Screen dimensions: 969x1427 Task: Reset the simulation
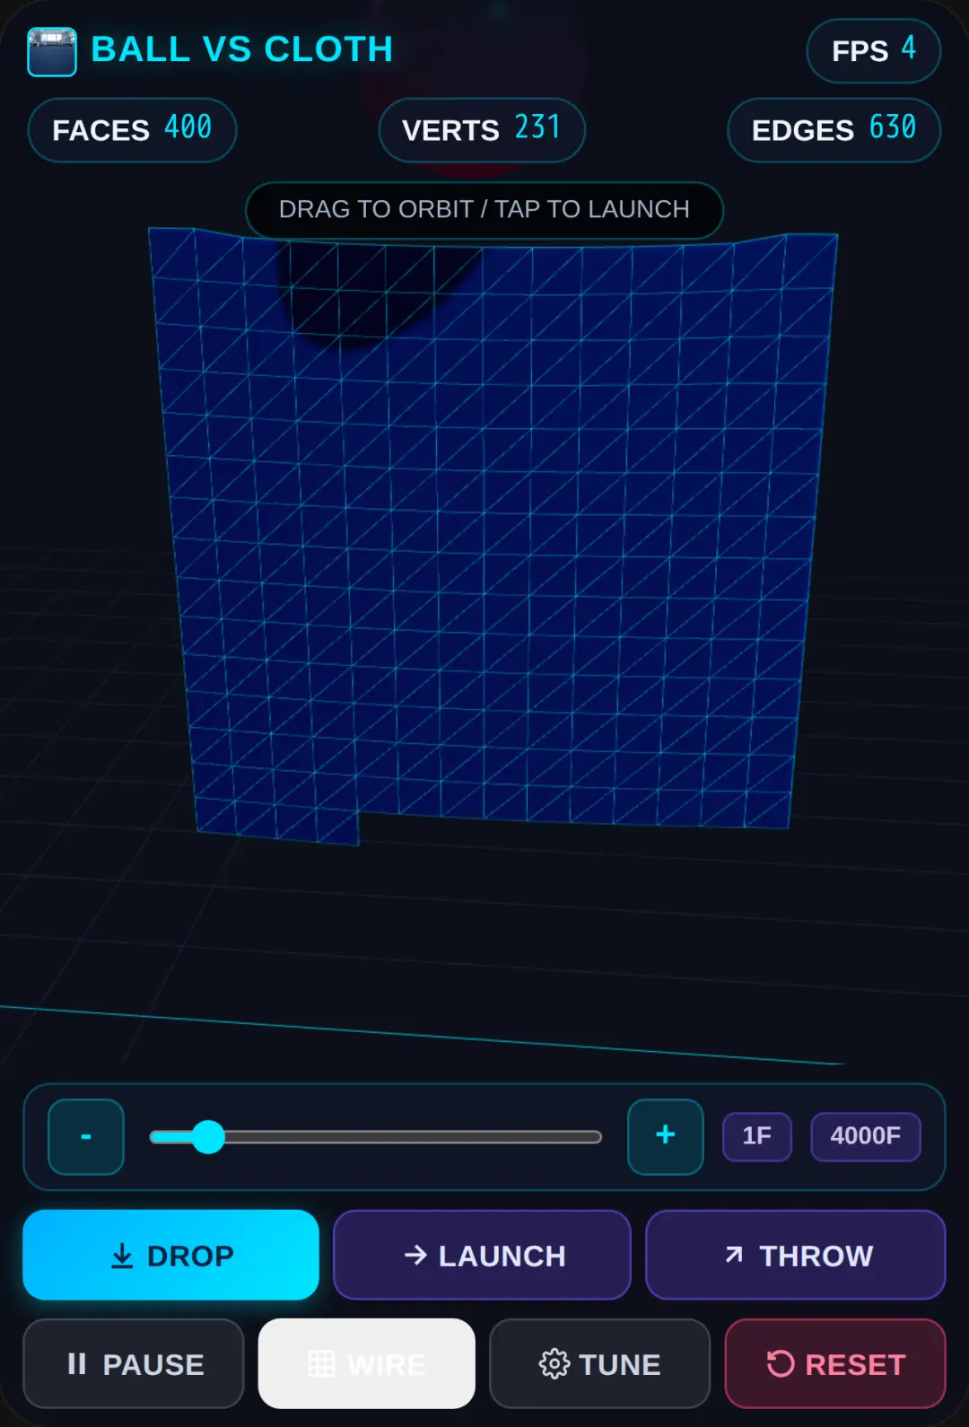pos(835,1363)
